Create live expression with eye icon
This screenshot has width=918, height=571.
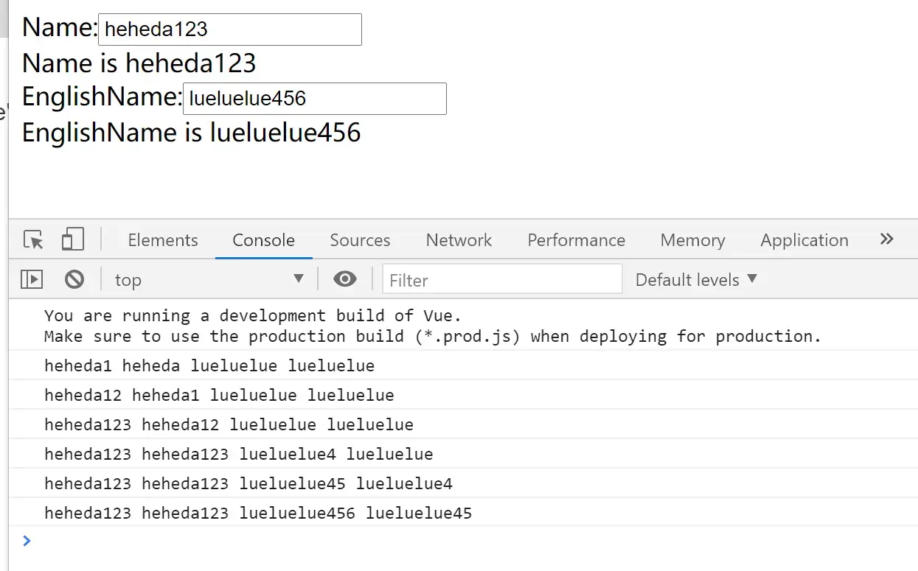click(x=345, y=279)
